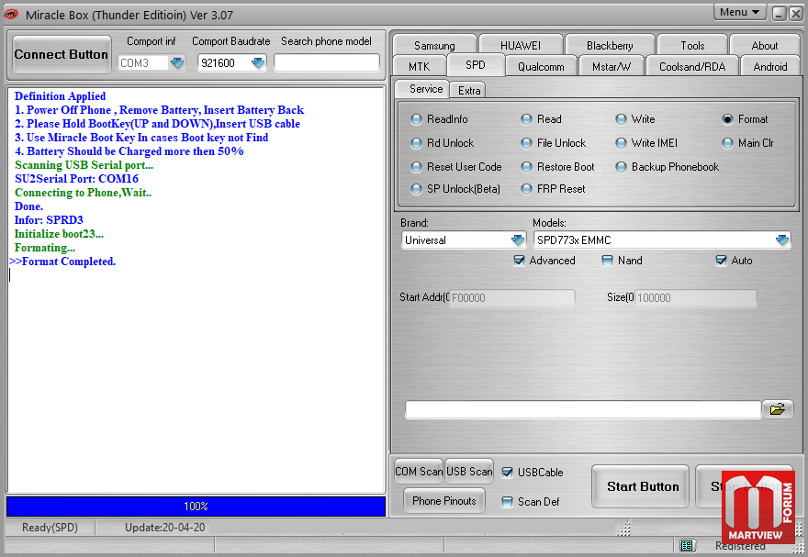Click the folder browse icon beside file path
The image size is (808, 557).
(x=777, y=409)
